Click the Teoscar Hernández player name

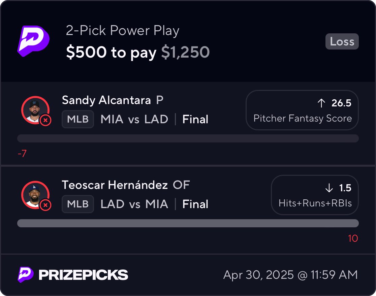coord(115,185)
